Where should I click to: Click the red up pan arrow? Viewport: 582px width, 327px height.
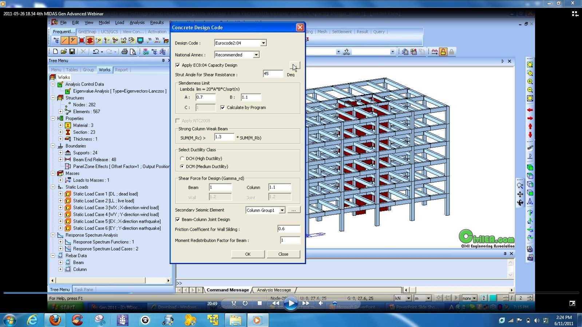tap(530, 126)
